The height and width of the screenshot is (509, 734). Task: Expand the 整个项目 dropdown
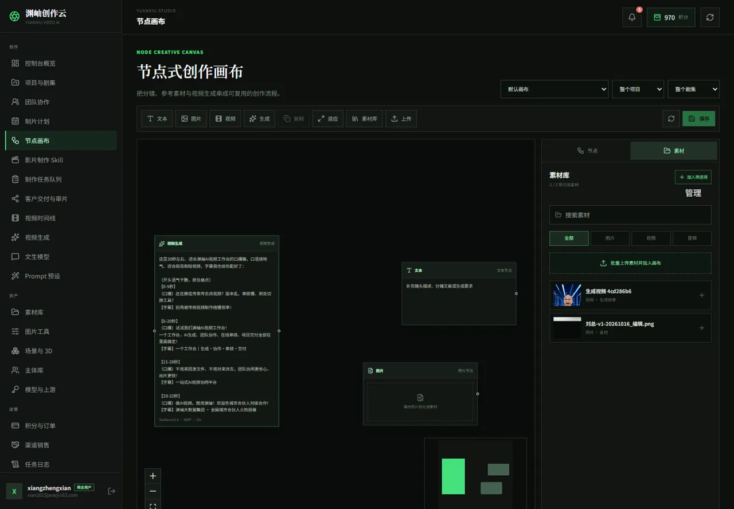click(638, 89)
